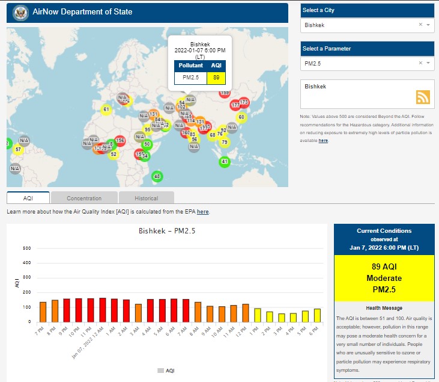
Task: Select the yellow map marker showing 79
Action: click(225, 143)
